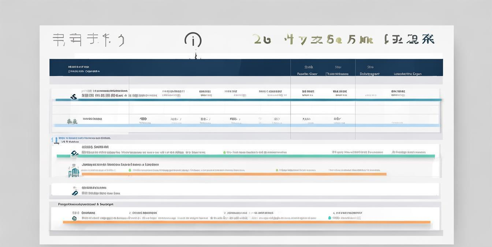Collapse the section heading containing an ampersand
Viewport: 492px width, 247px height.
pos(86,204)
